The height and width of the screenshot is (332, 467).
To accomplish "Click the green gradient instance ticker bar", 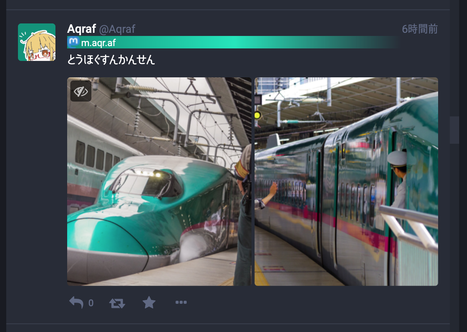I will pos(232,42).
